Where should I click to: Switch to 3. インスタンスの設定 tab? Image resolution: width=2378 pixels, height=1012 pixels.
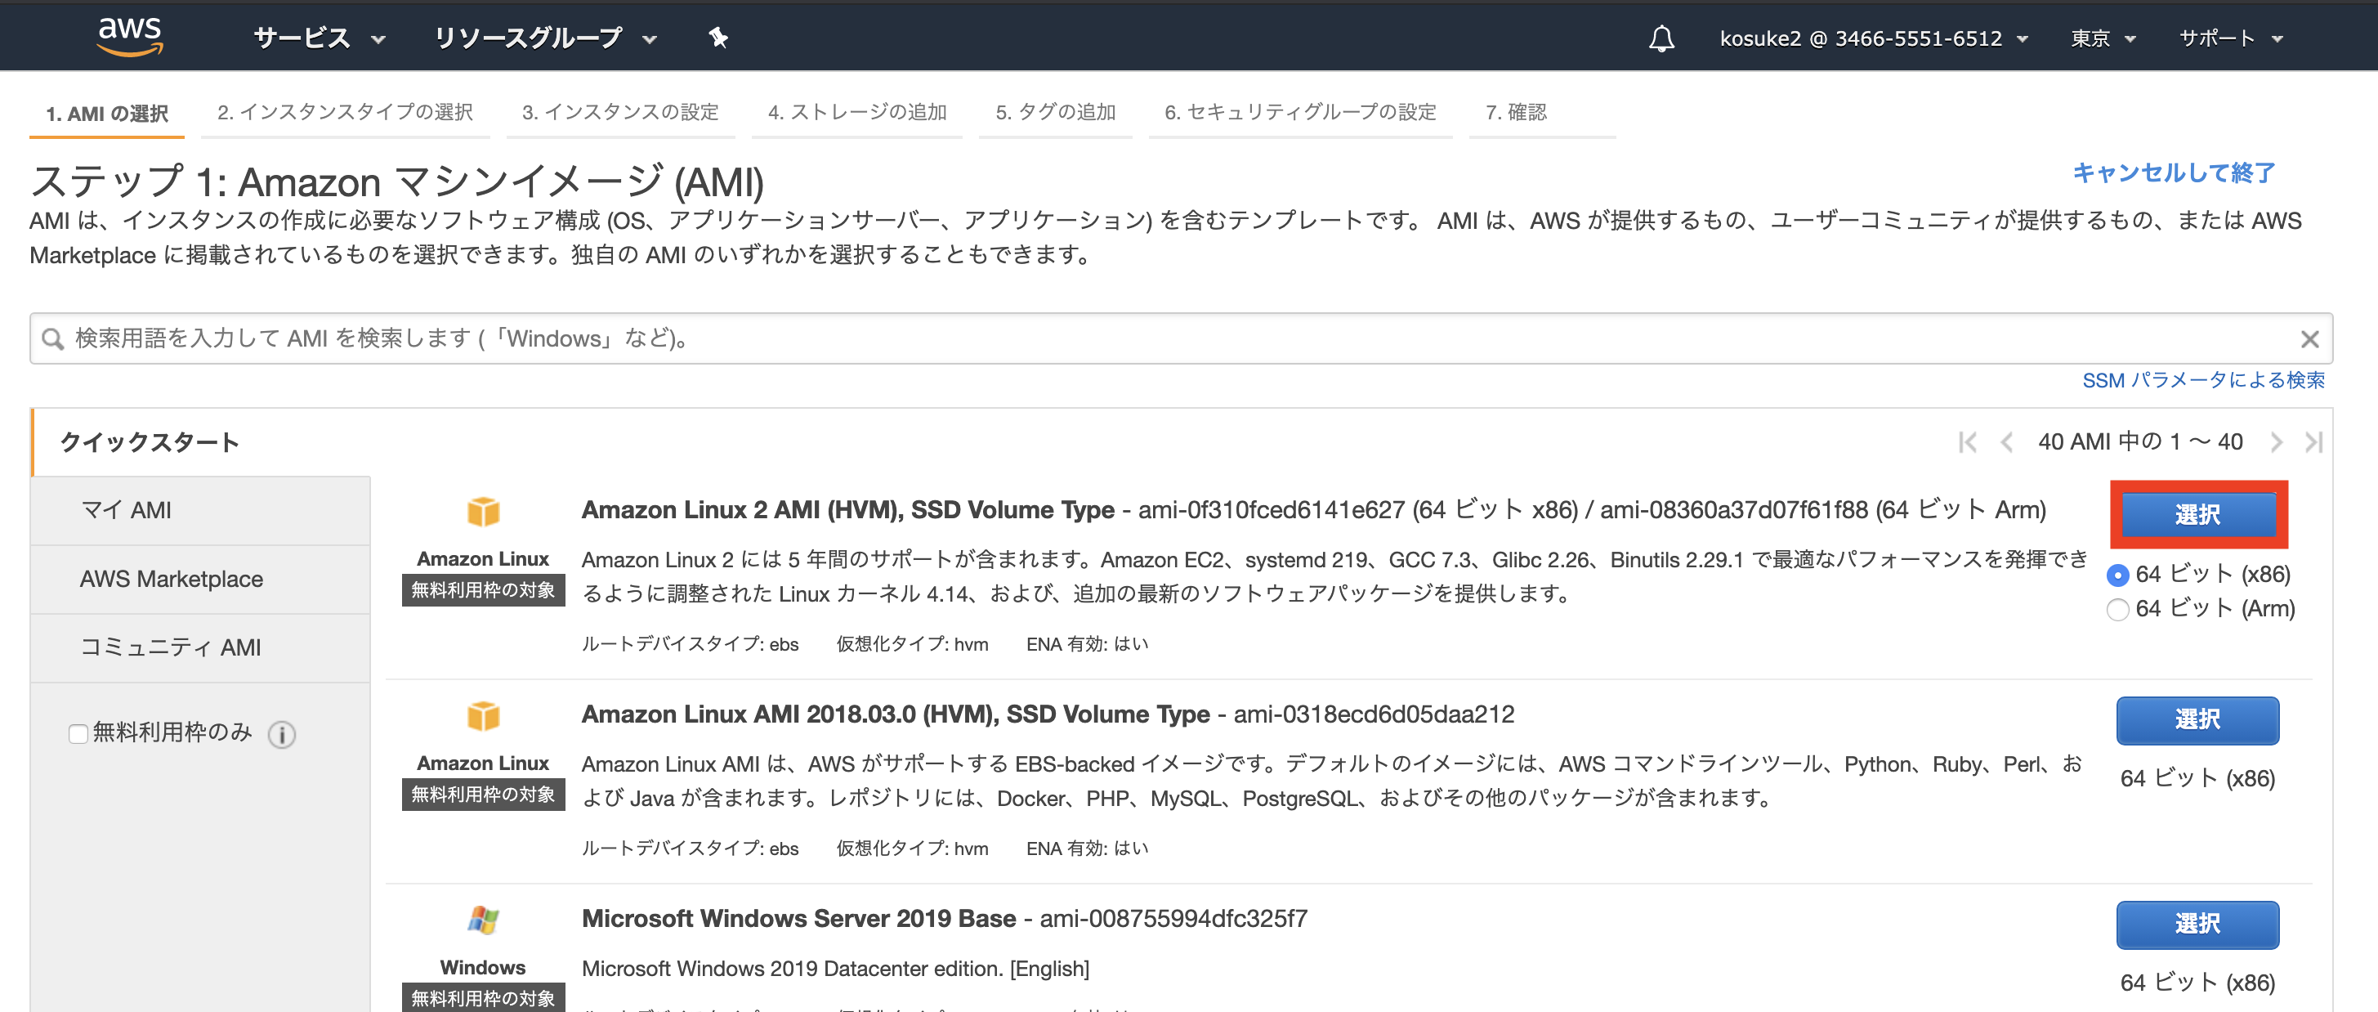tap(620, 113)
